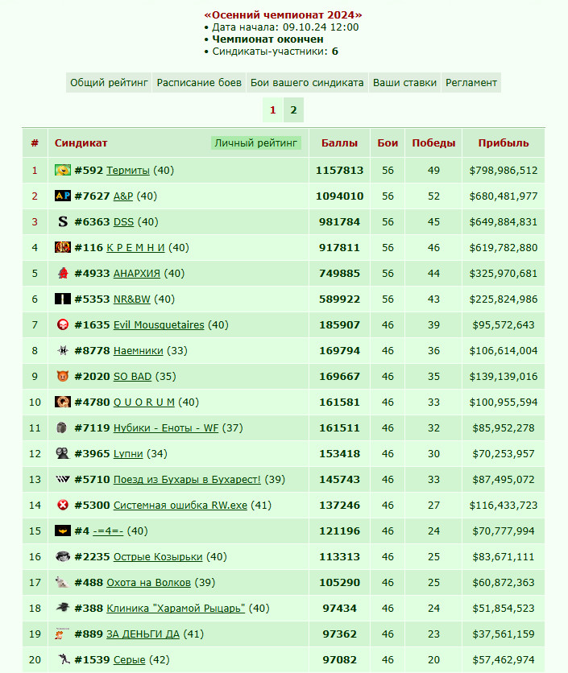Click the Серые syndicate emblem icon

pos(64,659)
